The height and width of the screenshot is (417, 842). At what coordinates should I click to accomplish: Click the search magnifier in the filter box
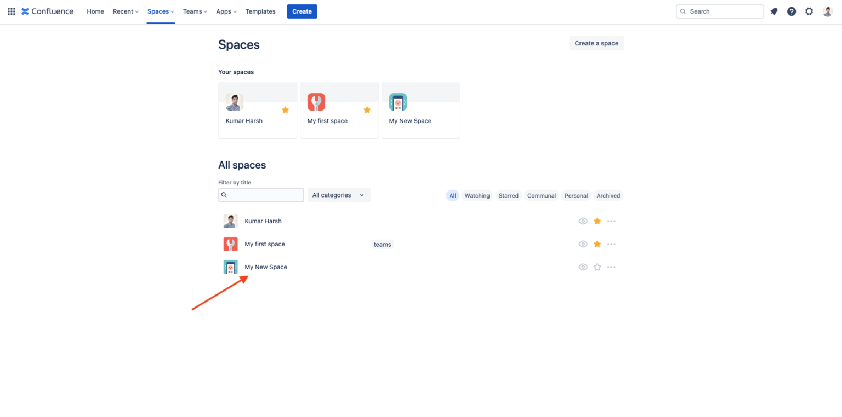tap(224, 195)
